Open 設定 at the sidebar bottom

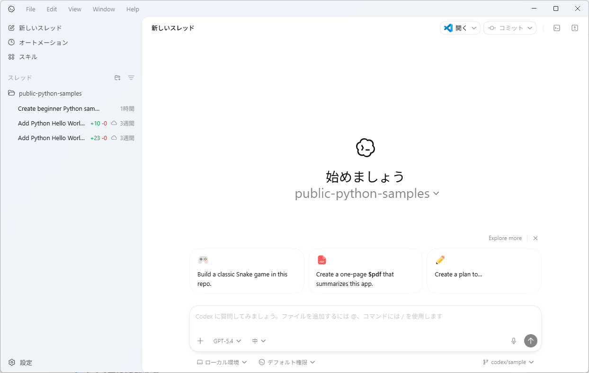tap(26, 363)
